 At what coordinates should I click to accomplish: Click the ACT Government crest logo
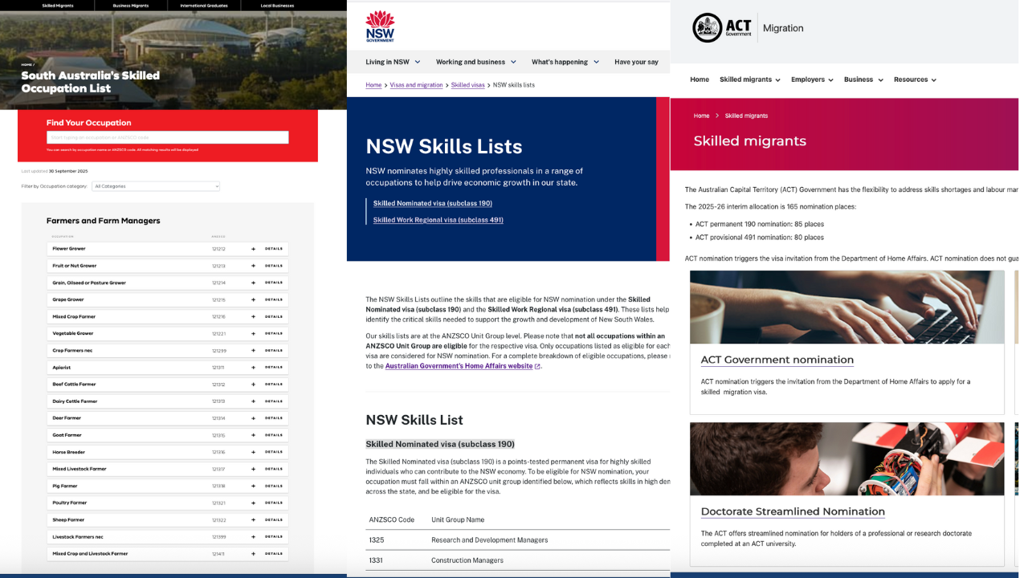pos(708,28)
